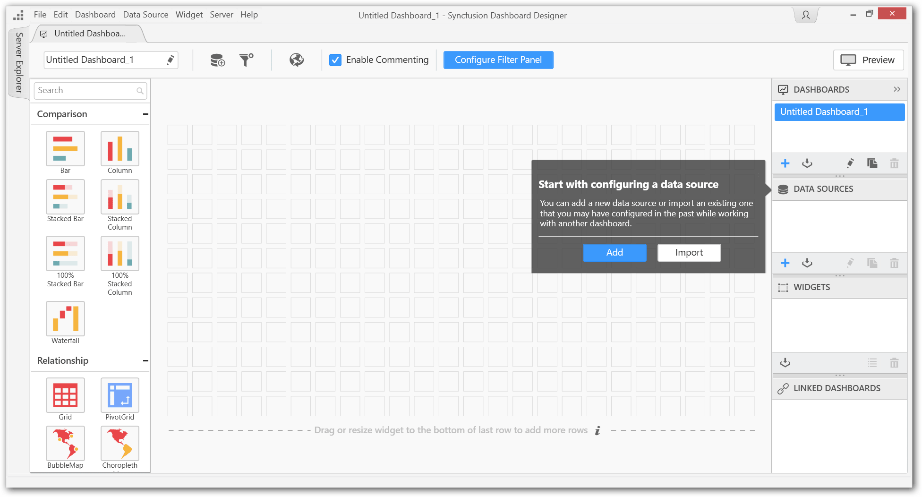Screen dimensions: 922x497
Task: Choose the BubbleMap widget
Action: pyautogui.click(x=65, y=444)
